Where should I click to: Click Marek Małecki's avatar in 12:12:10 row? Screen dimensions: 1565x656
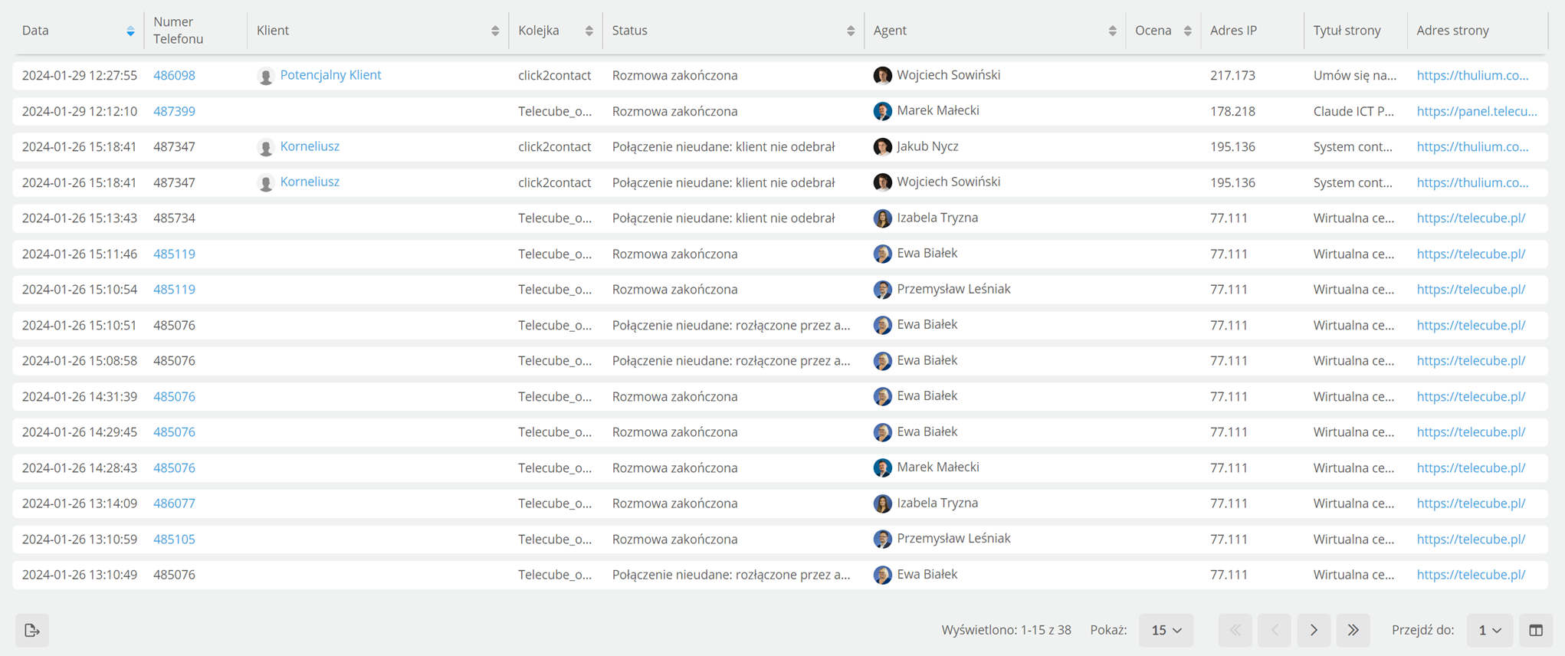click(x=883, y=111)
